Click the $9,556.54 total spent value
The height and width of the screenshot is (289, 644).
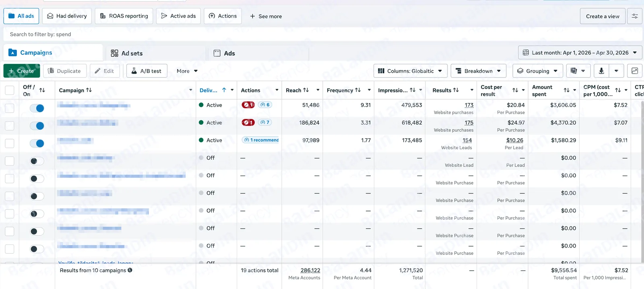564,271
